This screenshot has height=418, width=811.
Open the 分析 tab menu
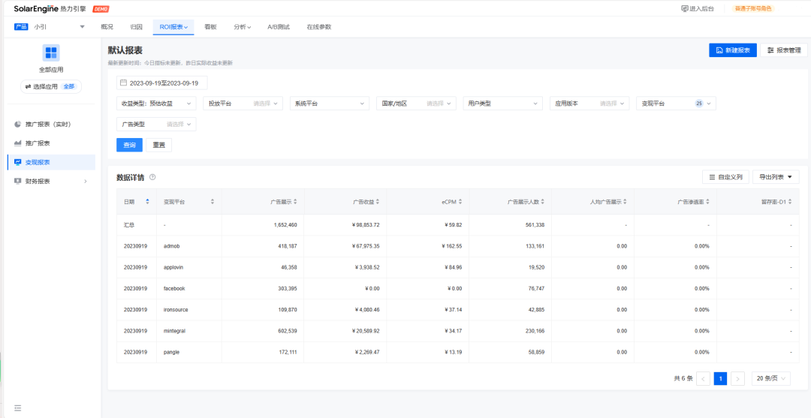[242, 27]
